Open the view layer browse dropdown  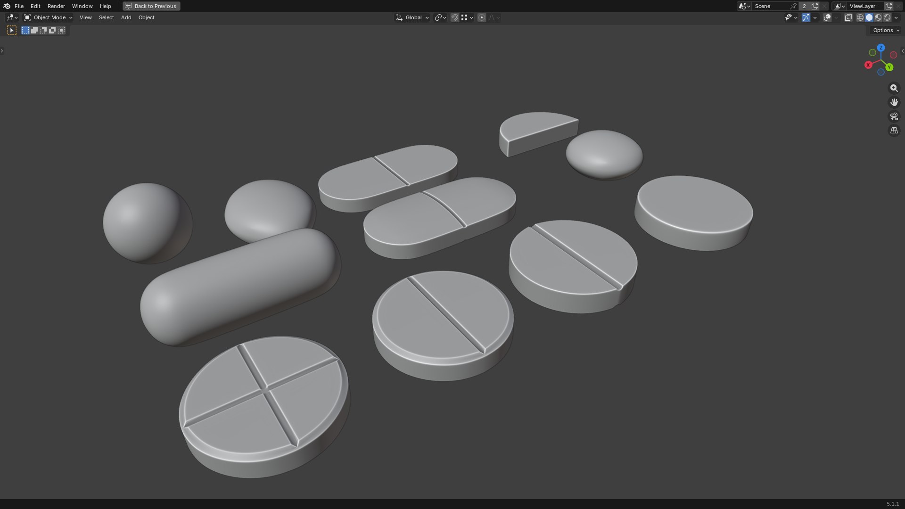[x=839, y=6]
